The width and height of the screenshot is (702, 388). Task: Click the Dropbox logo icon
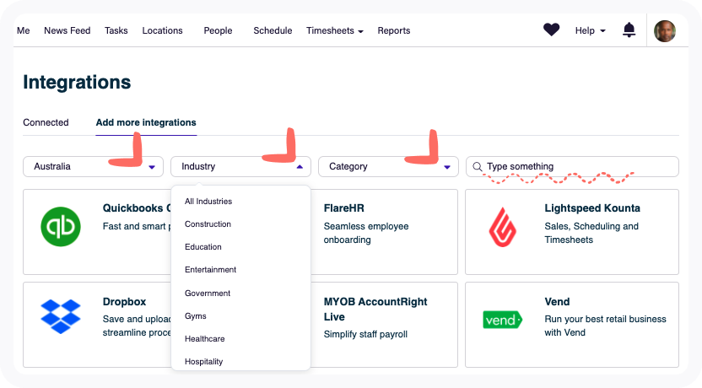pos(61,316)
